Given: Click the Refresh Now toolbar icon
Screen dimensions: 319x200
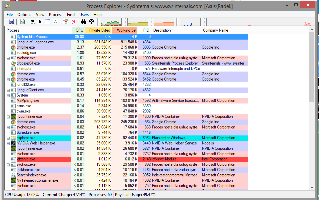Looking at the screenshot, I should click(x=22, y=22).
